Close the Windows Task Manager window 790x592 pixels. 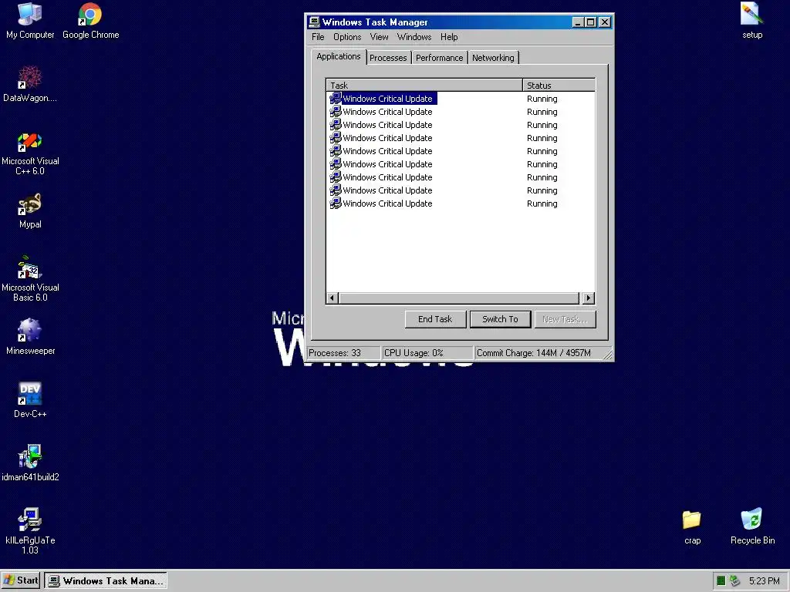(605, 22)
